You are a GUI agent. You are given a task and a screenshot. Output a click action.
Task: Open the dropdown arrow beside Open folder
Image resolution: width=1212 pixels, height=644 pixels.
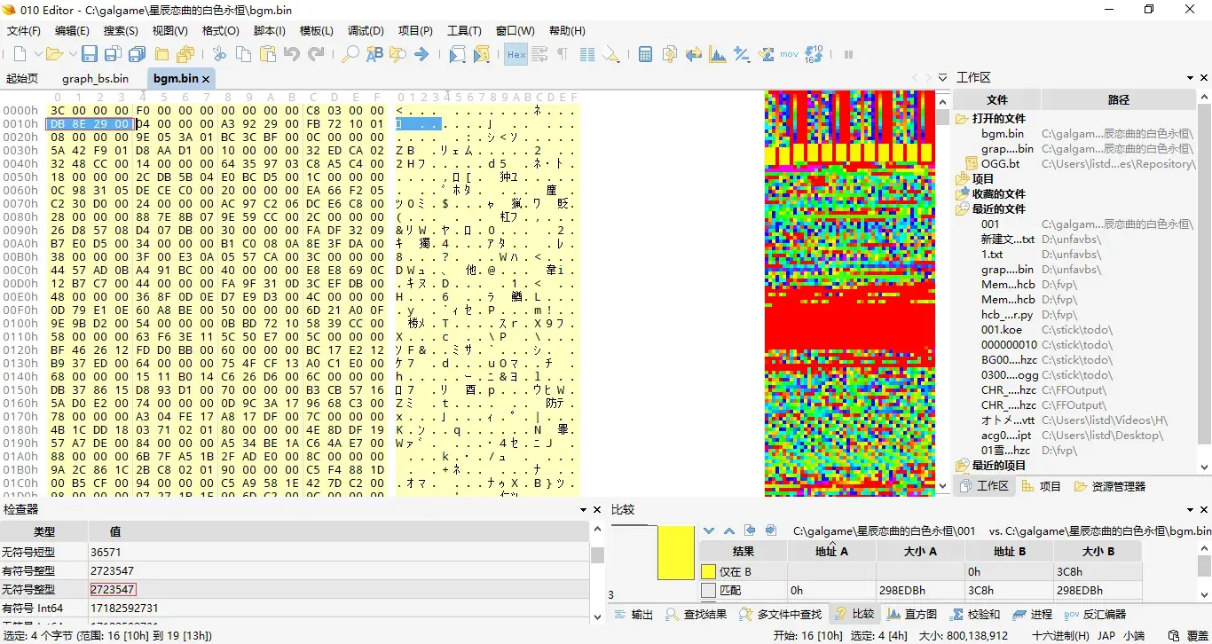pos(72,55)
